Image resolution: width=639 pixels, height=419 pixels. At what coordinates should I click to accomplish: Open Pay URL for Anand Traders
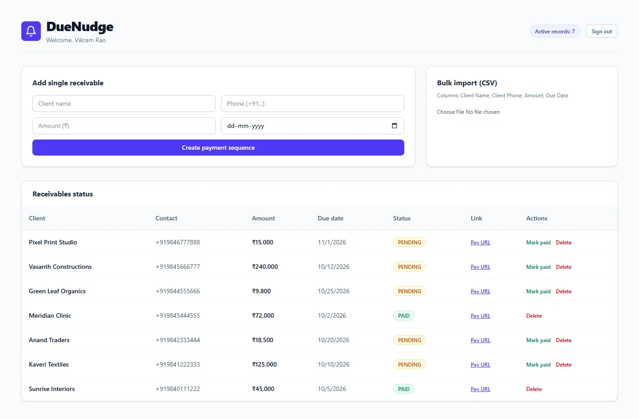(480, 340)
